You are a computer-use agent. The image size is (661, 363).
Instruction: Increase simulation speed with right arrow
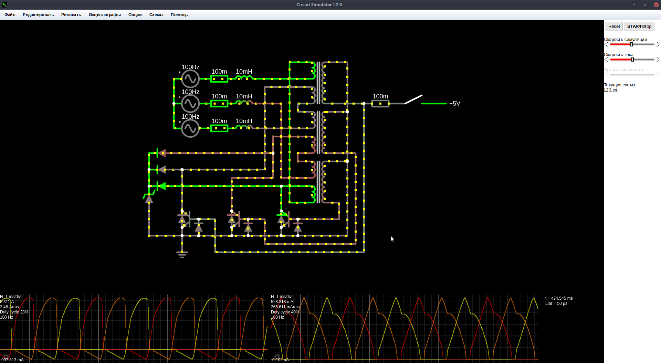(x=658, y=44)
